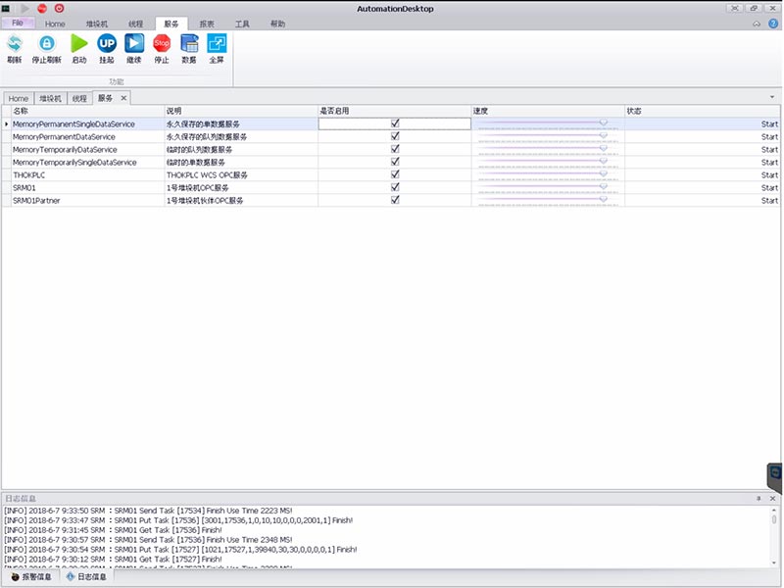Switch to 全屏 fullscreen mode

[217, 44]
